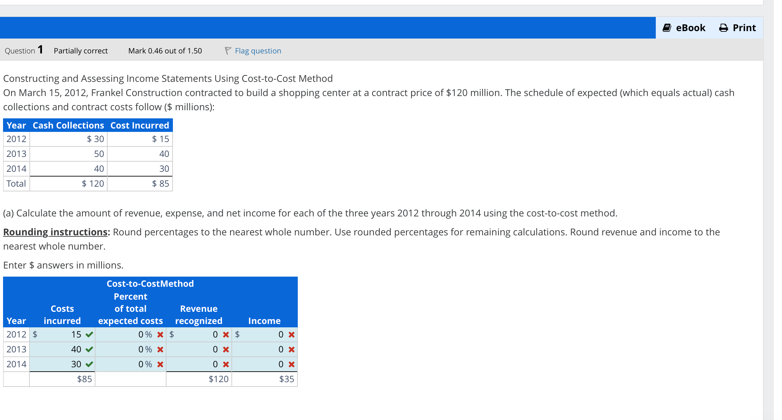Open the Flag question link
Image resolution: width=782 pixels, height=420 pixels.
(x=258, y=51)
